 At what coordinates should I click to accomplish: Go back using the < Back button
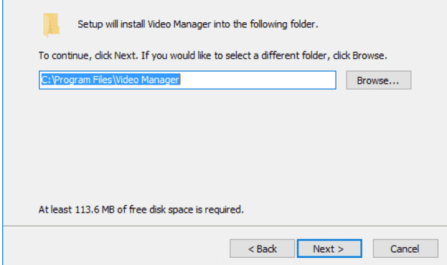tap(262, 249)
